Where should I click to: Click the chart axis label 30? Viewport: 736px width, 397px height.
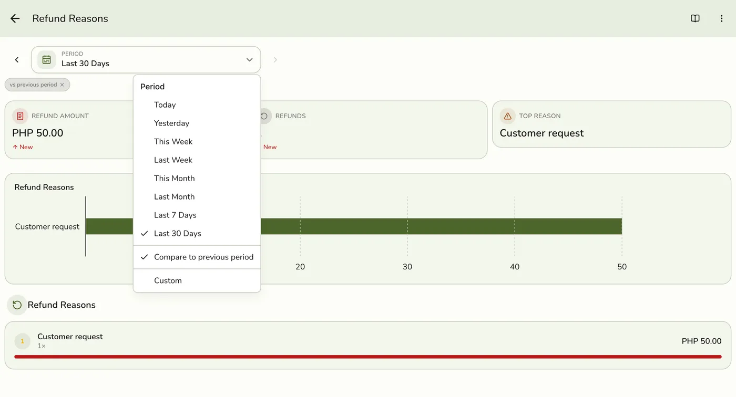407,267
